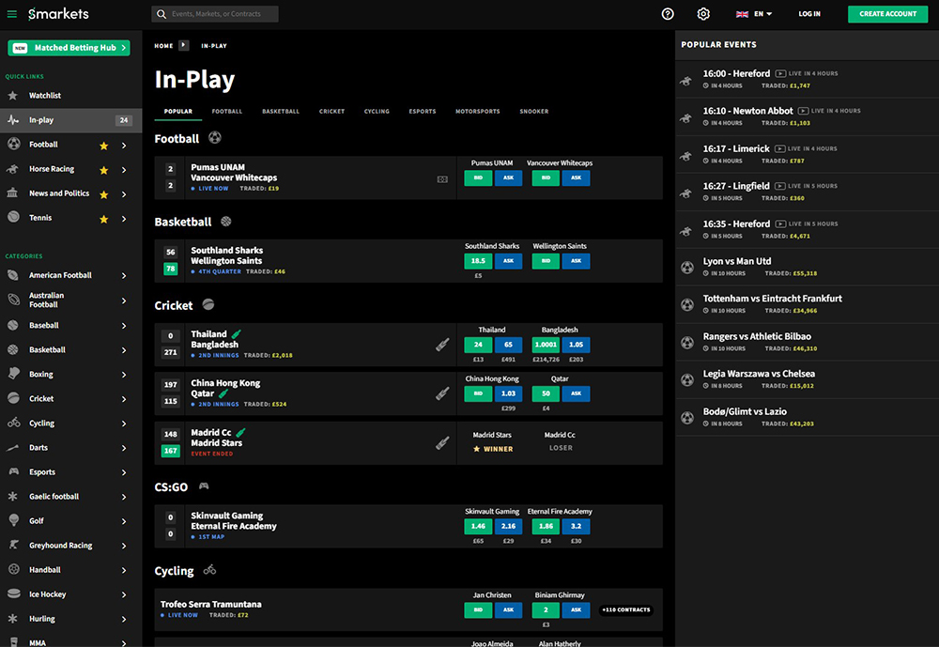The image size is (939, 647).
Task: Click the Football section ball icon
Action: pos(215,138)
